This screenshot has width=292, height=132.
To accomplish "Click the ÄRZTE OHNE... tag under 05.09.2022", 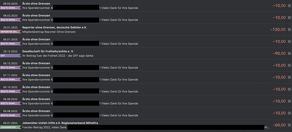I will (10, 103).
